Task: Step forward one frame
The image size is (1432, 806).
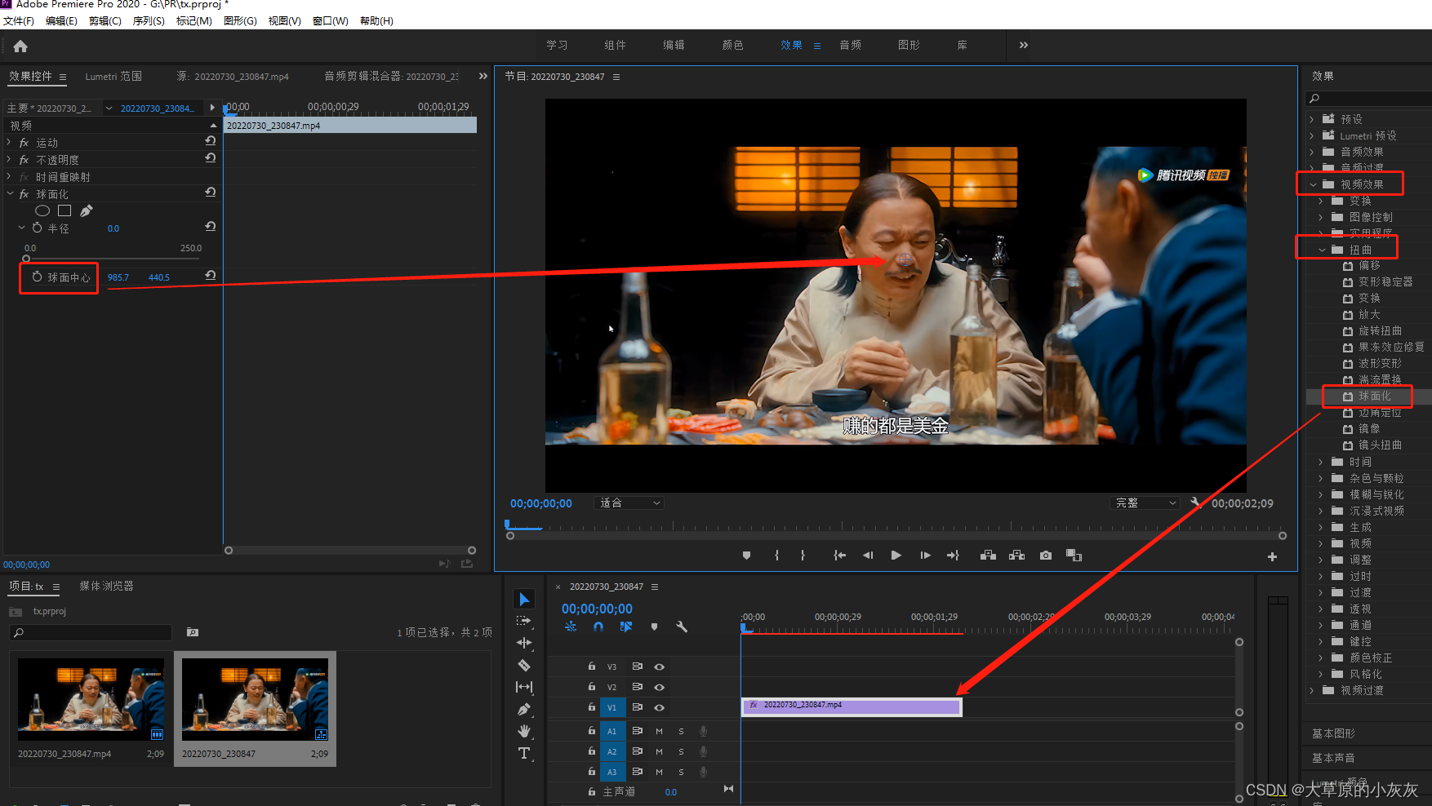Action: coord(925,556)
